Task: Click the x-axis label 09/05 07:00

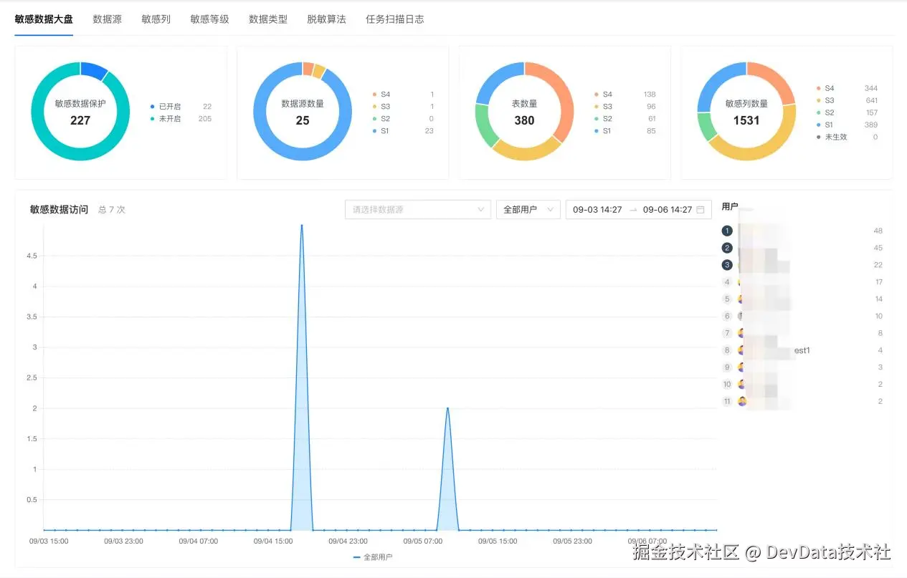Action: [x=423, y=541]
